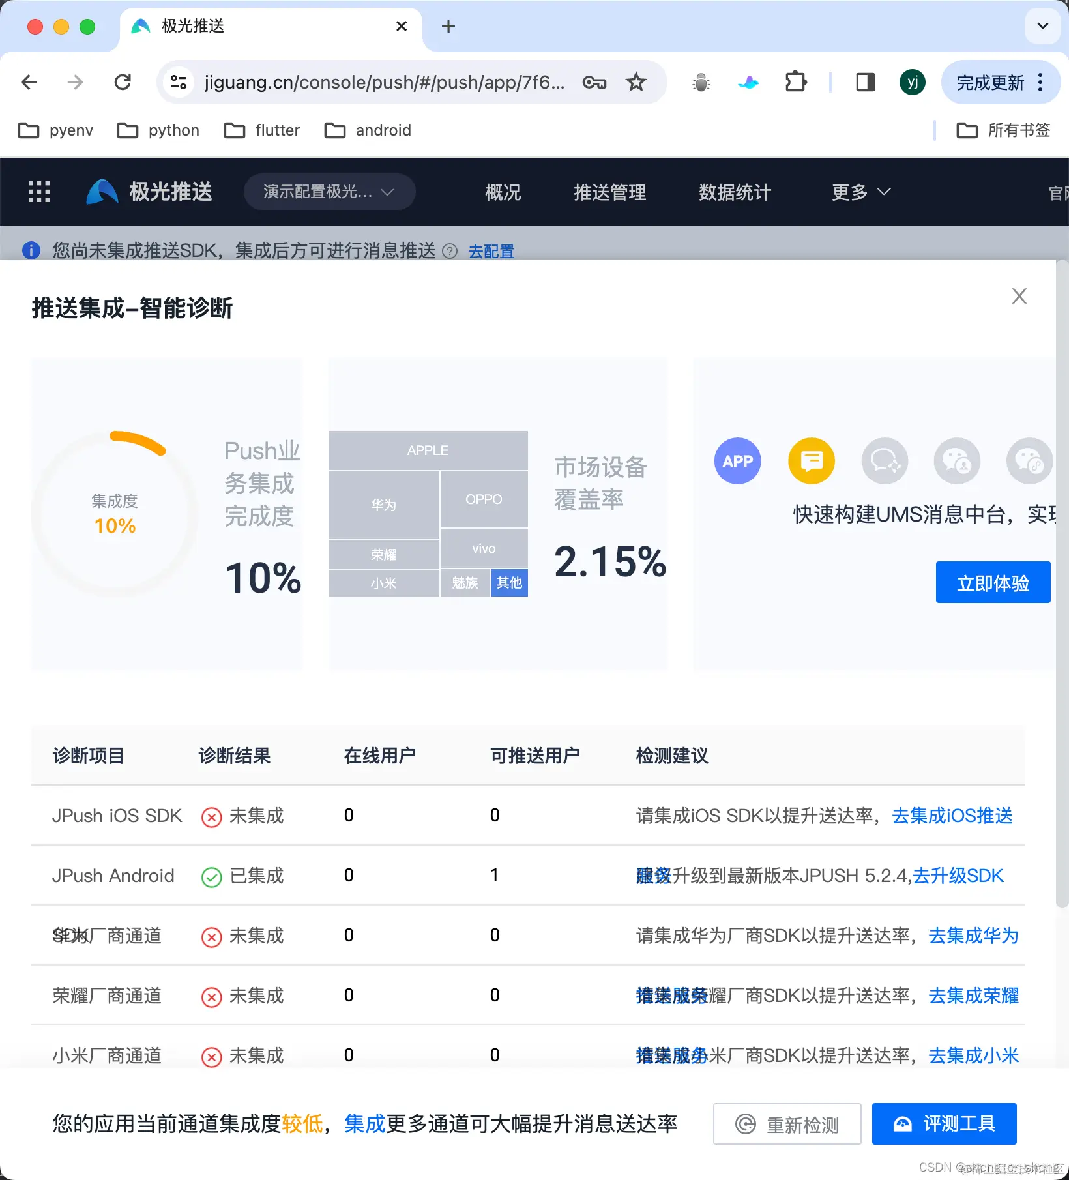This screenshot has width=1069, height=1180.
Task: Click the 10% integration progress ring
Action: [x=115, y=512]
